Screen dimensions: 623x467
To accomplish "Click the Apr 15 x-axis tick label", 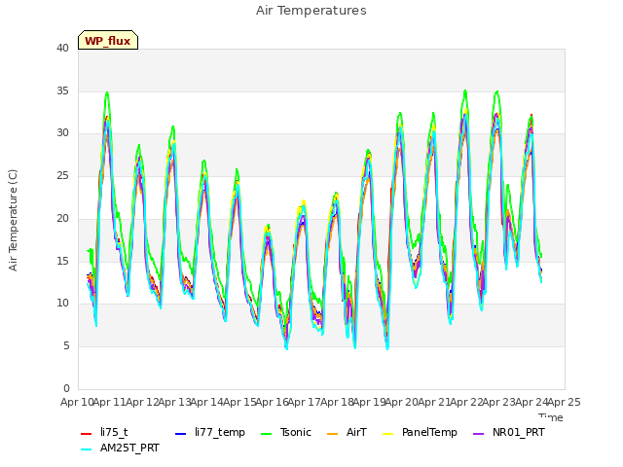I will tap(239, 402).
